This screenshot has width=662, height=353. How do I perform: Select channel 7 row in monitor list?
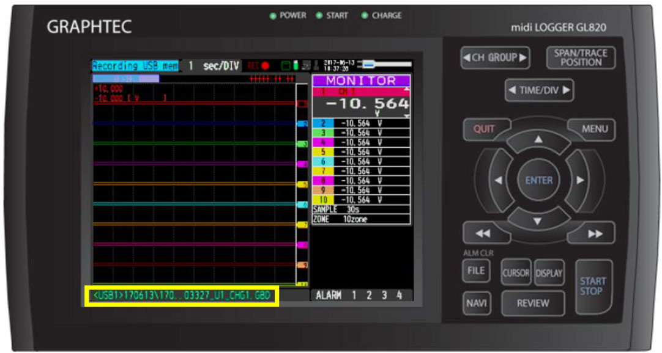pyautogui.click(x=361, y=171)
